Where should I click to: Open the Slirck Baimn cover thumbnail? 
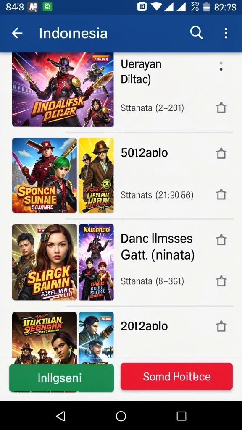pos(45,262)
